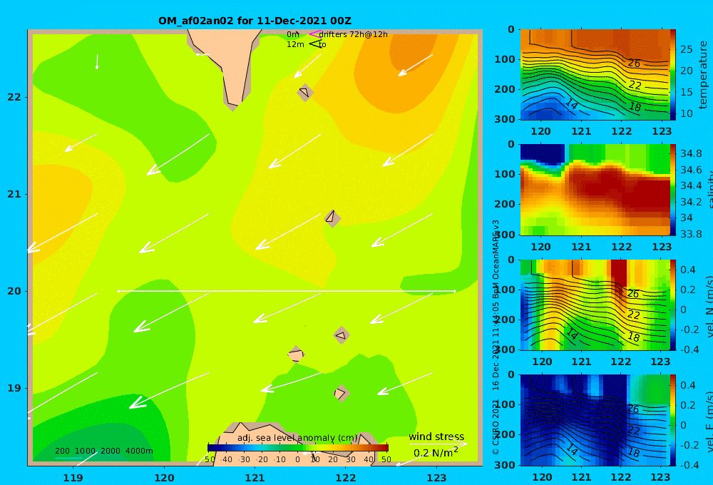
Task: Click the '14' isotherm label in temperature panel
Action: [572, 104]
